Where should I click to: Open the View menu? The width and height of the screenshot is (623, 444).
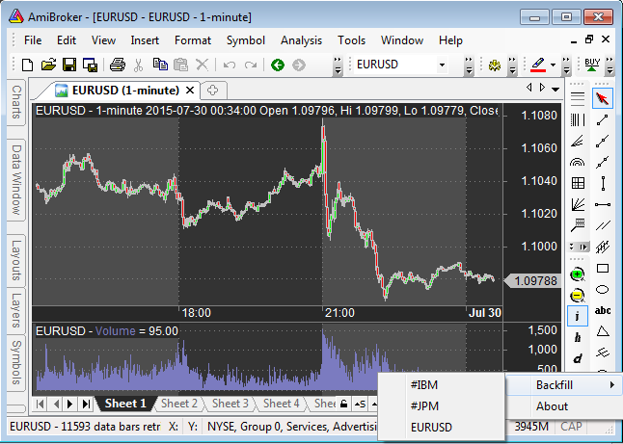point(103,40)
